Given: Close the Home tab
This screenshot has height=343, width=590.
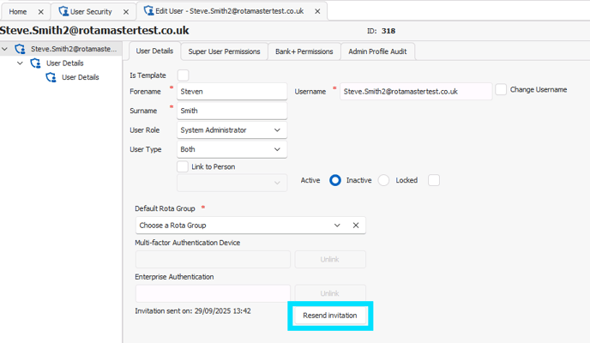Looking at the screenshot, I should pyautogui.click(x=40, y=11).
